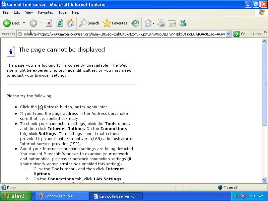Screen dimensions: 268x201
Task: Open the Tools menu
Action: pos(63,12)
